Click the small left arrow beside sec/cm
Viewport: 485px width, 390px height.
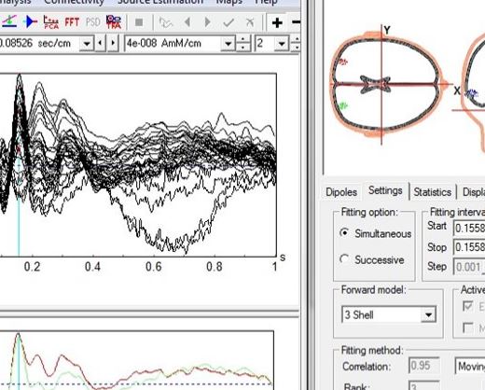tap(100, 43)
